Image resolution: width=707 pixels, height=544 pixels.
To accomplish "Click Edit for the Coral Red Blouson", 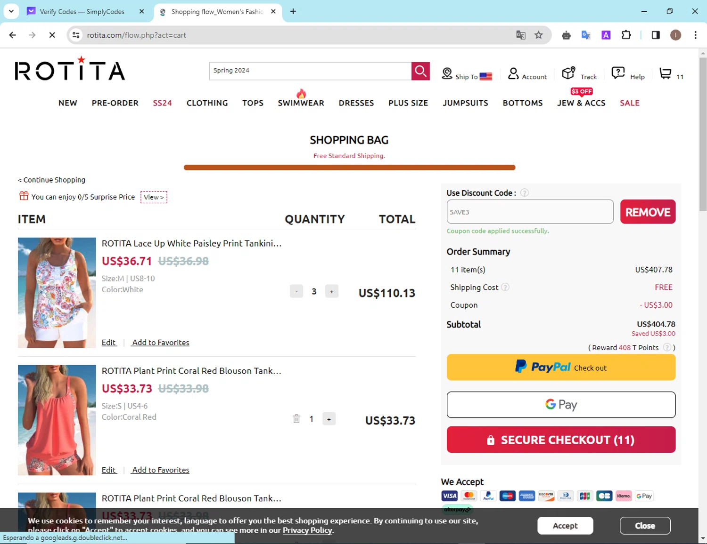I will point(109,470).
